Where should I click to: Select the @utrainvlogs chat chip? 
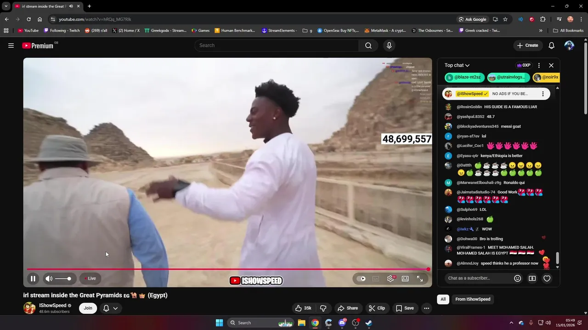click(x=508, y=77)
